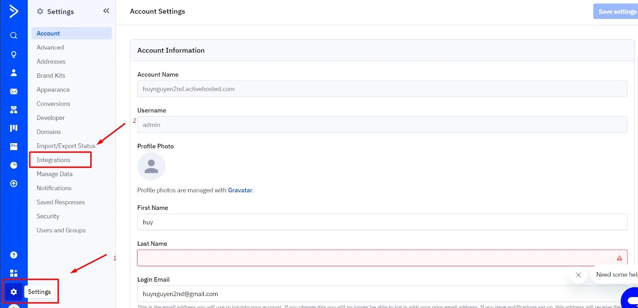Click the Settings header in sidebar
Screen dimensions: 638x308
tap(56, 12)
